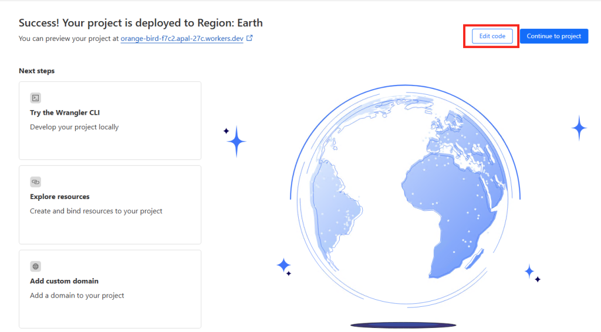This screenshot has width=601, height=332.
Task: Click the 'Next steps' heading
Action: pyautogui.click(x=37, y=71)
